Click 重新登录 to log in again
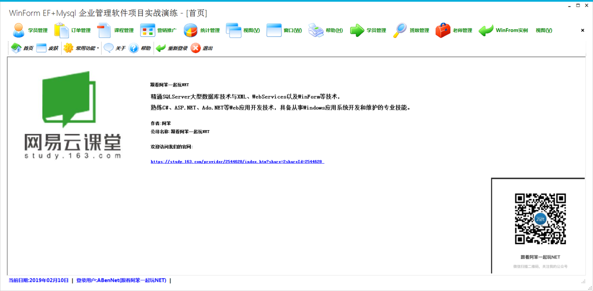The width and height of the screenshot is (593, 291). click(x=172, y=48)
